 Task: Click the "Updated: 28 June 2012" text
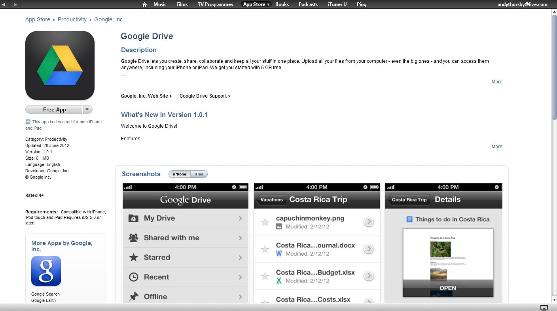tap(47, 145)
